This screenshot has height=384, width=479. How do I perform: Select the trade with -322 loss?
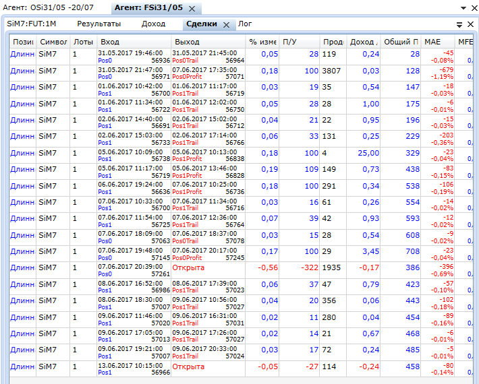308,267
